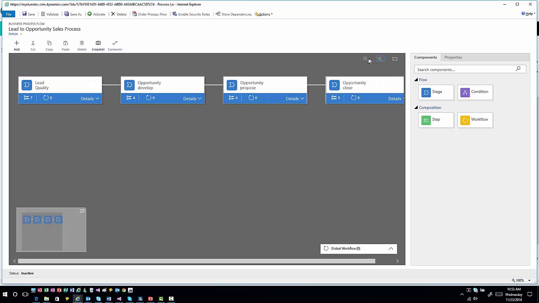Open the Windows Start menu
The width and height of the screenshot is (539, 303).
tap(5, 295)
